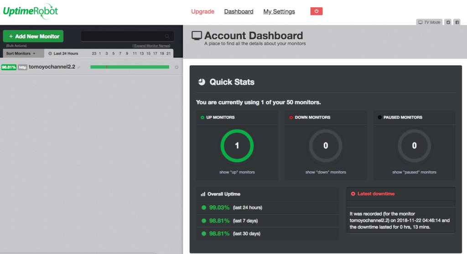The height and width of the screenshot is (254, 467).
Task: Click the tomoyochannel2.2 uptime bar
Action: point(130,67)
